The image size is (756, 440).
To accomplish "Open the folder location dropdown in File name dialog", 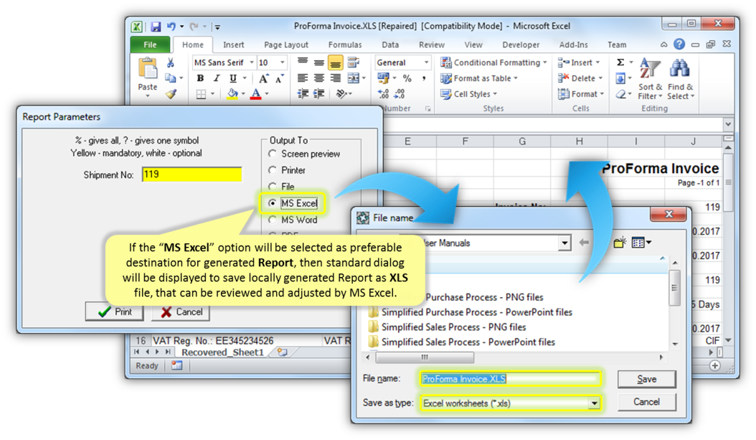I will [564, 243].
